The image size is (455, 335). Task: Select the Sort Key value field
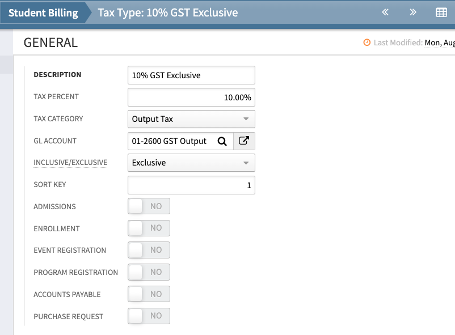tap(191, 184)
